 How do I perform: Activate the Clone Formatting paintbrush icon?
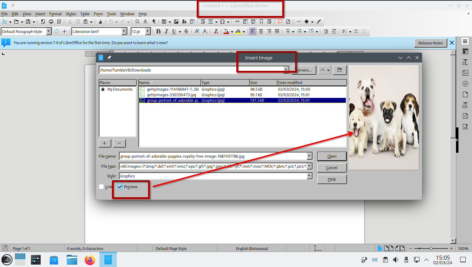100,22
